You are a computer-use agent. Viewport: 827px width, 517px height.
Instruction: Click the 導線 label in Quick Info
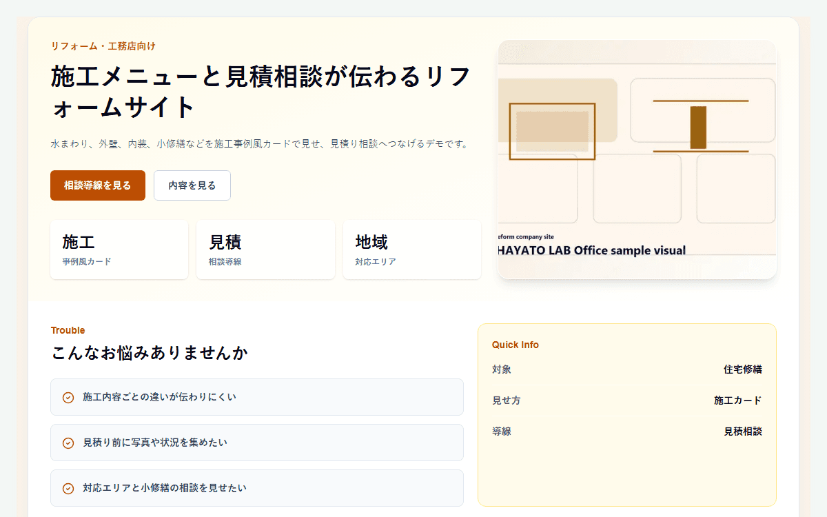click(502, 432)
